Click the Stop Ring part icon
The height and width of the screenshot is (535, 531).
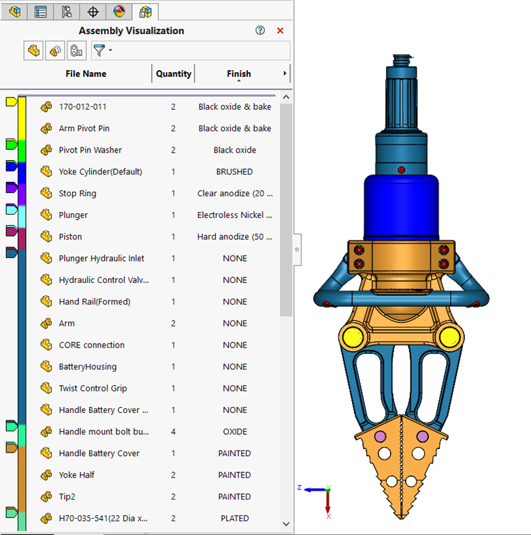point(46,194)
